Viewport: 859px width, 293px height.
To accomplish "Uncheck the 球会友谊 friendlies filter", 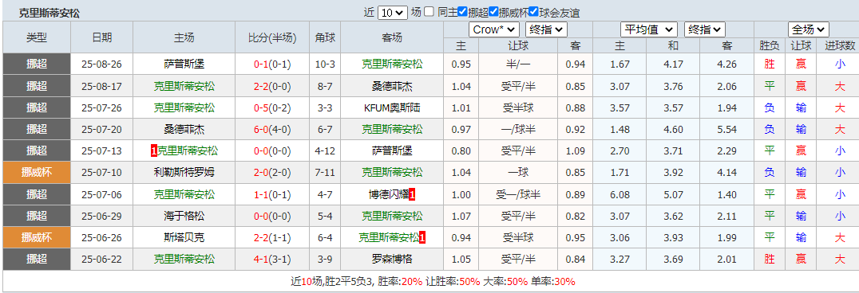I will coord(534,11).
